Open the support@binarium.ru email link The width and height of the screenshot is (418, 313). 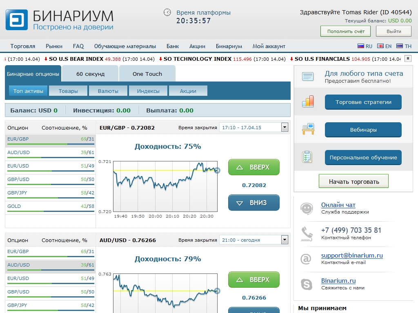(x=351, y=256)
